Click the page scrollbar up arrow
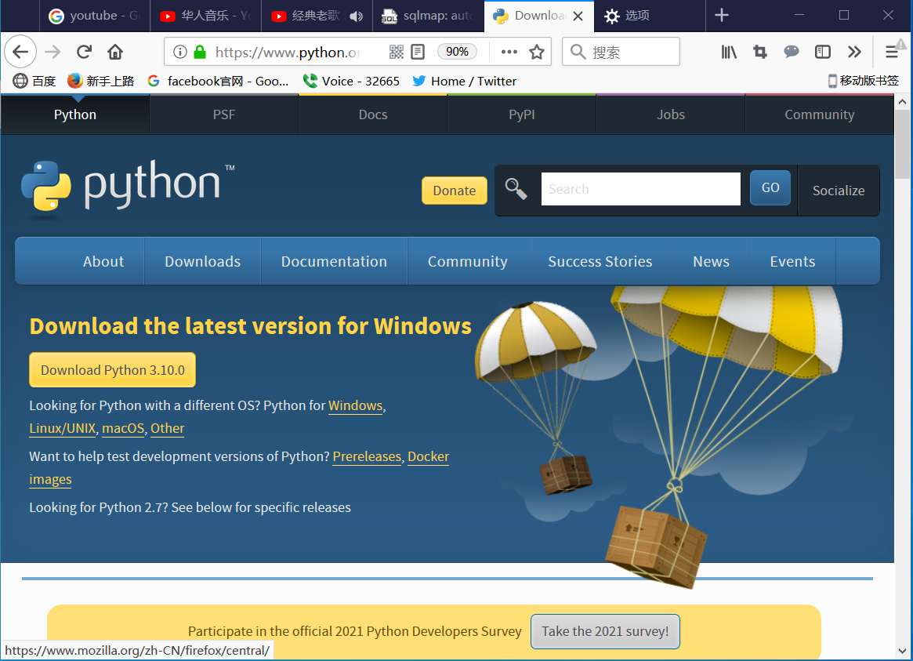 (x=902, y=102)
